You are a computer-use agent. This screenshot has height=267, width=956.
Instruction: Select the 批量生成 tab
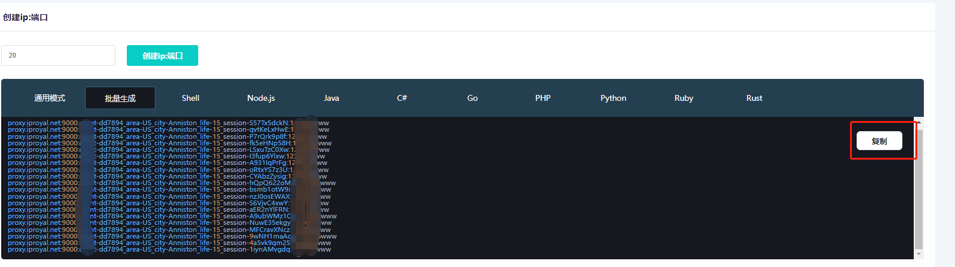point(120,98)
